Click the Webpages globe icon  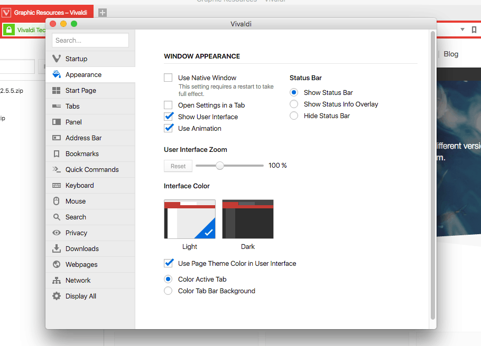coord(57,264)
